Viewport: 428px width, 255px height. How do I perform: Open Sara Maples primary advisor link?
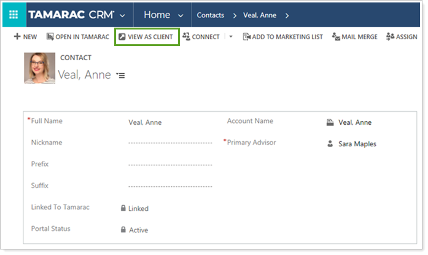tap(357, 144)
